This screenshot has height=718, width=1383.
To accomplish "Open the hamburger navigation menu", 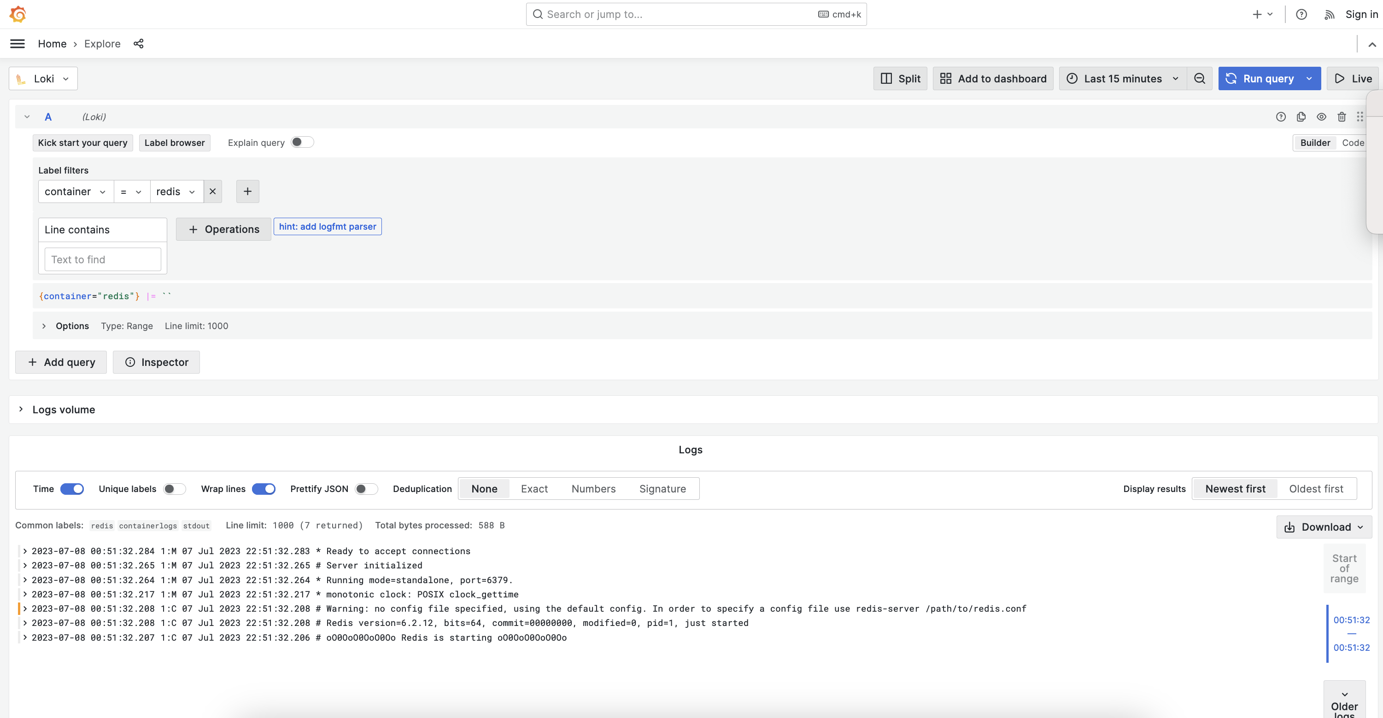I will [x=17, y=43].
